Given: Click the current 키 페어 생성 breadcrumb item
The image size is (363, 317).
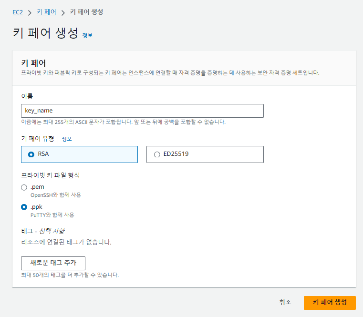Looking at the screenshot, I should (86, 12).
